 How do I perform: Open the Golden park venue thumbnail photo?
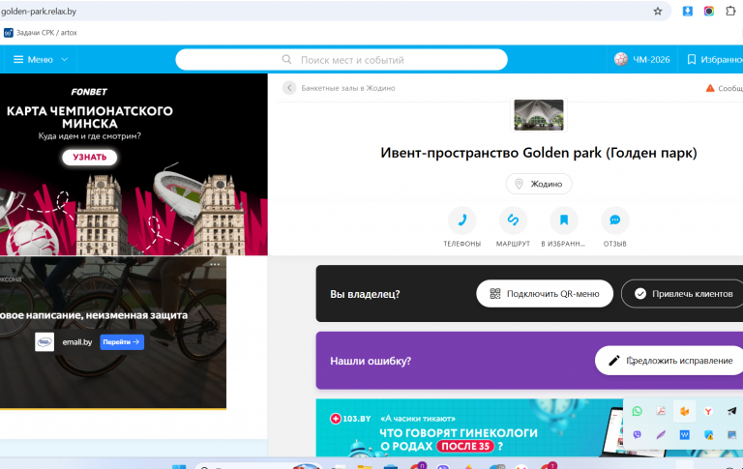[539, 115]
